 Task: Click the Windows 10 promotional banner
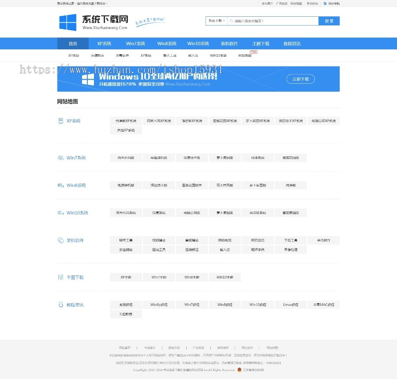(x=198, y=79)
